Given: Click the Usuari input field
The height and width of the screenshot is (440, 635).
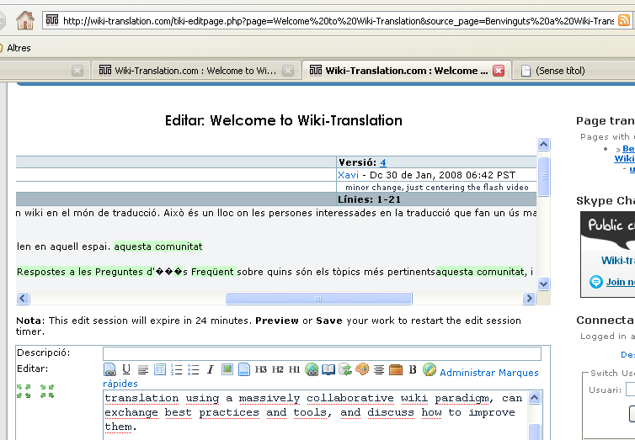Looking at the screenshot, I should [630, 390].
